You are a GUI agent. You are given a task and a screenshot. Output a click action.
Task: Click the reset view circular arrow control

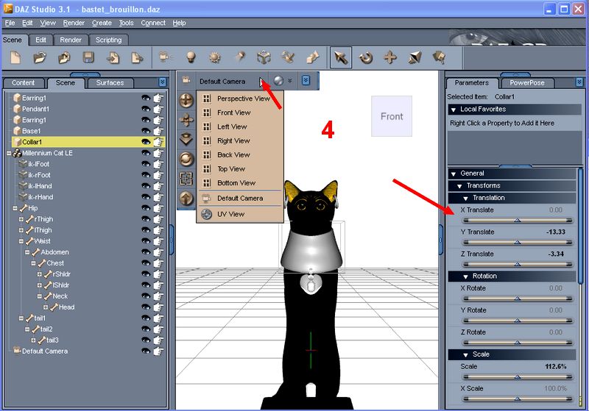click(x=186, y=159)
